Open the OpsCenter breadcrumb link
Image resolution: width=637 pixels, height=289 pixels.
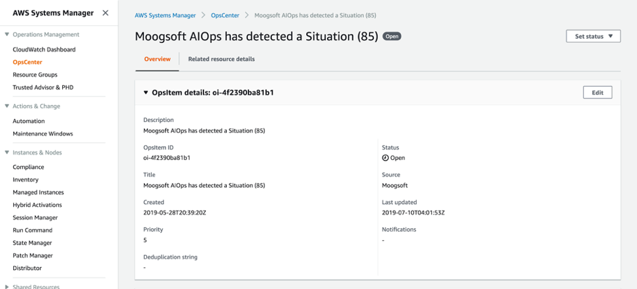[x=225, y=15]
